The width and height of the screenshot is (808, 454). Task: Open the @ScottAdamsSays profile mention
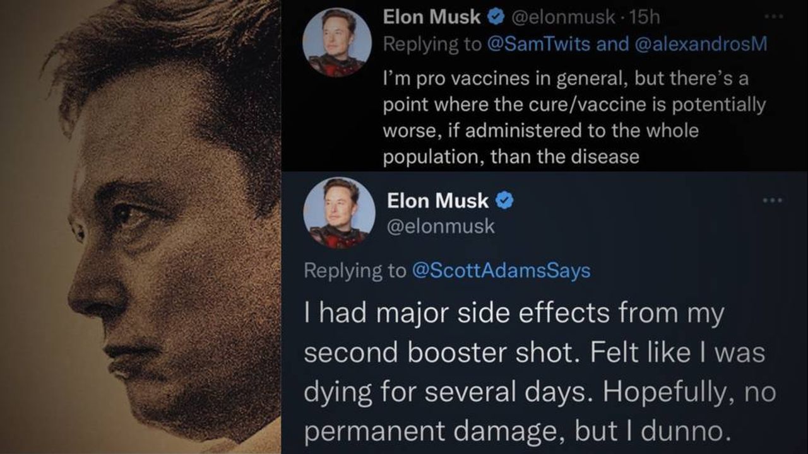tap(501, 271)
